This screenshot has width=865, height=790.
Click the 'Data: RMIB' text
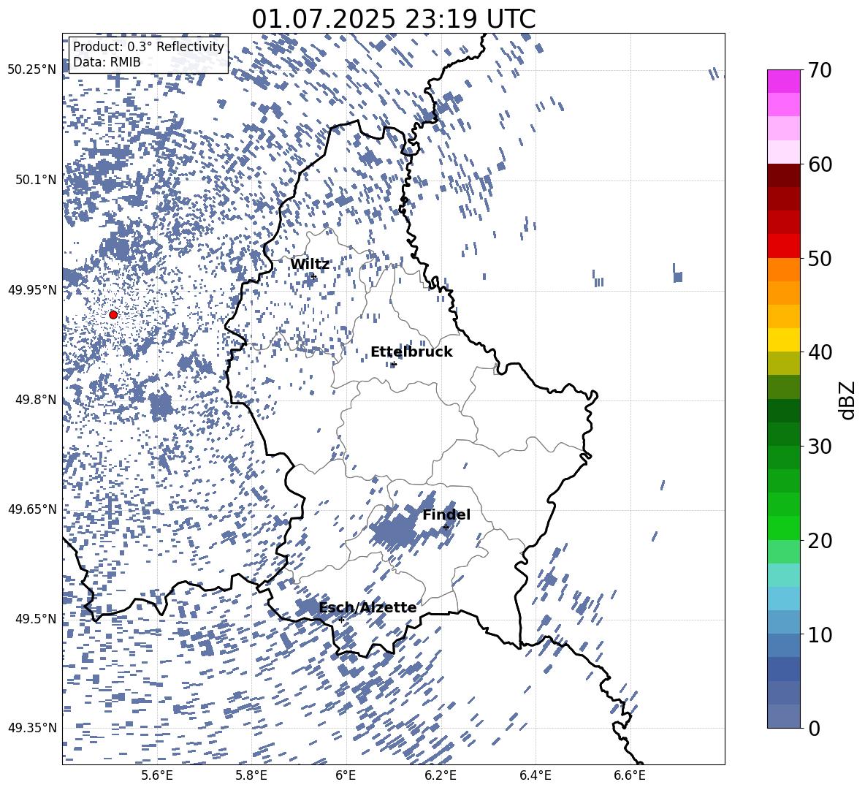(107, 62)
